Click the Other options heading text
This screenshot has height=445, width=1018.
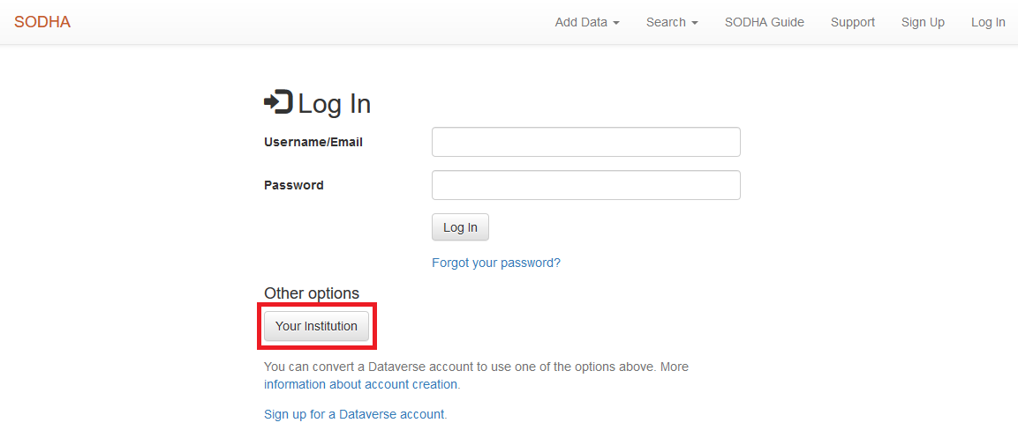[x=312, y=293]
